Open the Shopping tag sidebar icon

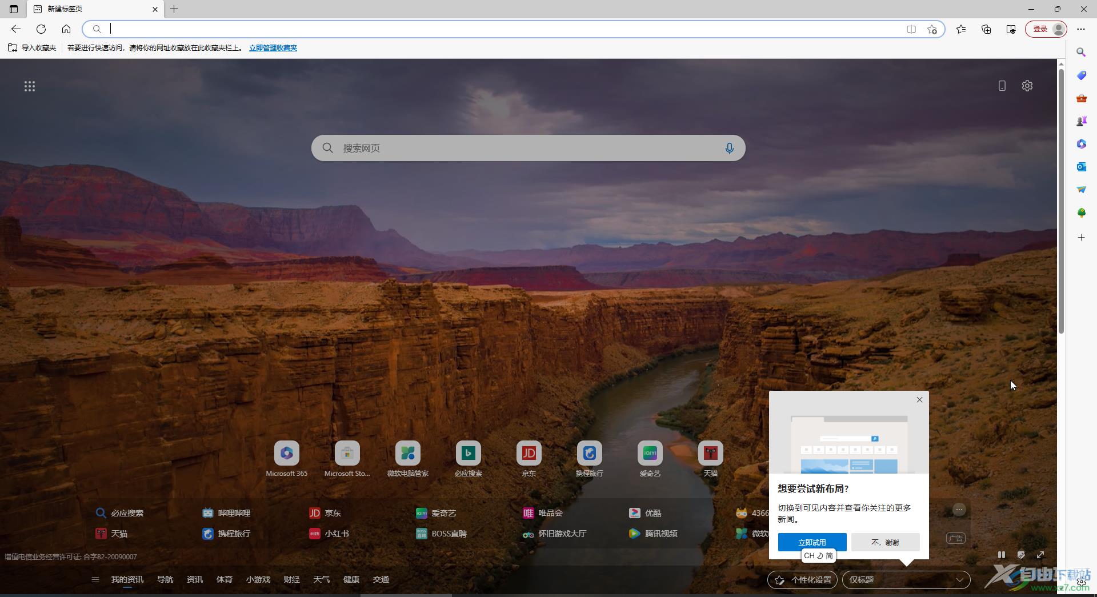pyautogui.click(x=1081, y=75)
